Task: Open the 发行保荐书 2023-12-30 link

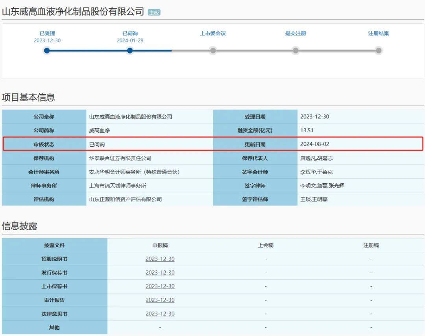Action: [x=160, y=273]
